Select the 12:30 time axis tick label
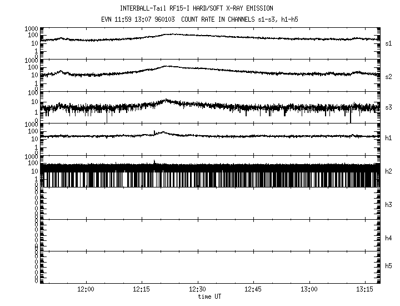The image size is (400, 306). (198, 290)
